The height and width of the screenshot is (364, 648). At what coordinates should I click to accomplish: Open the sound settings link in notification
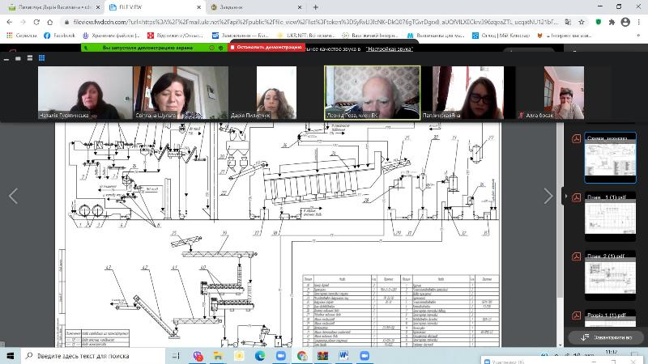tap(390, 49)
